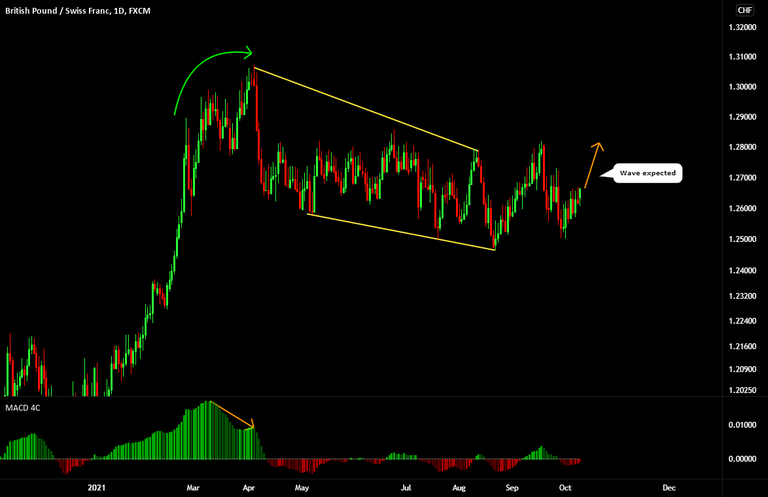Click the MACD 4C indicator label
The height and width of the screenshot is (497, 768).
(x=22, y=407)
